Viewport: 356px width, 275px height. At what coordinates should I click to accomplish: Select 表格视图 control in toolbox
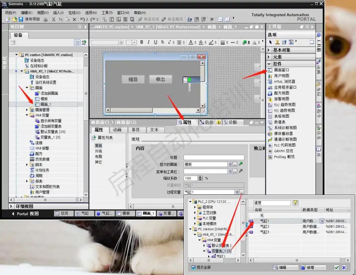(x=278, y=116)
